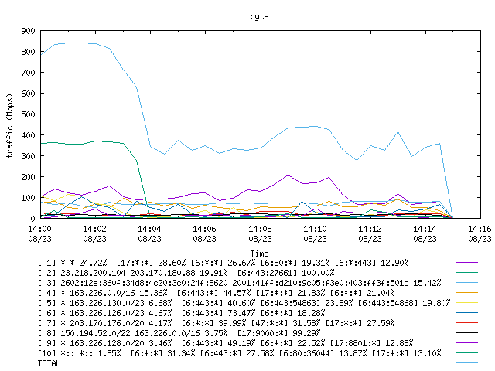The width and height of the screenshot is (495, 371).
Task: Select legend entry [ 5] 163.226.130.0/23
Action: (244, 303)
